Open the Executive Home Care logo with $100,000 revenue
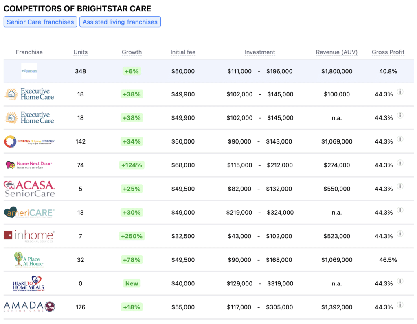 [29, 94]
